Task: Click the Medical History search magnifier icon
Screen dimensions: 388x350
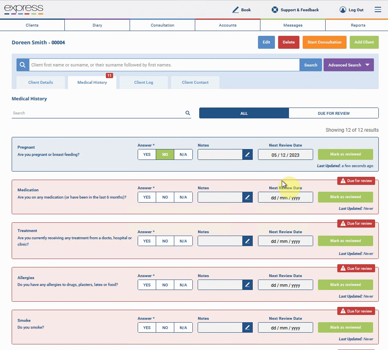Action: tap(188, 113)
